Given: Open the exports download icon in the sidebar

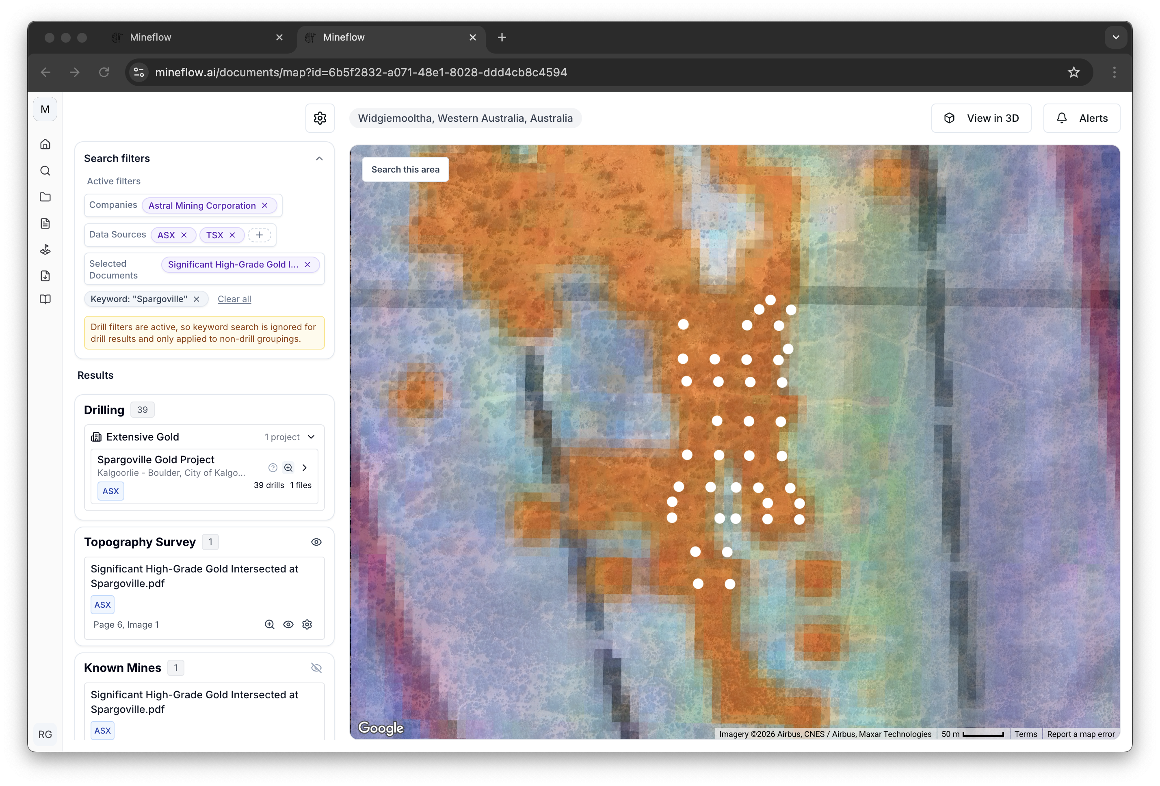Looking at the screenshot, I should coord(45,276).
